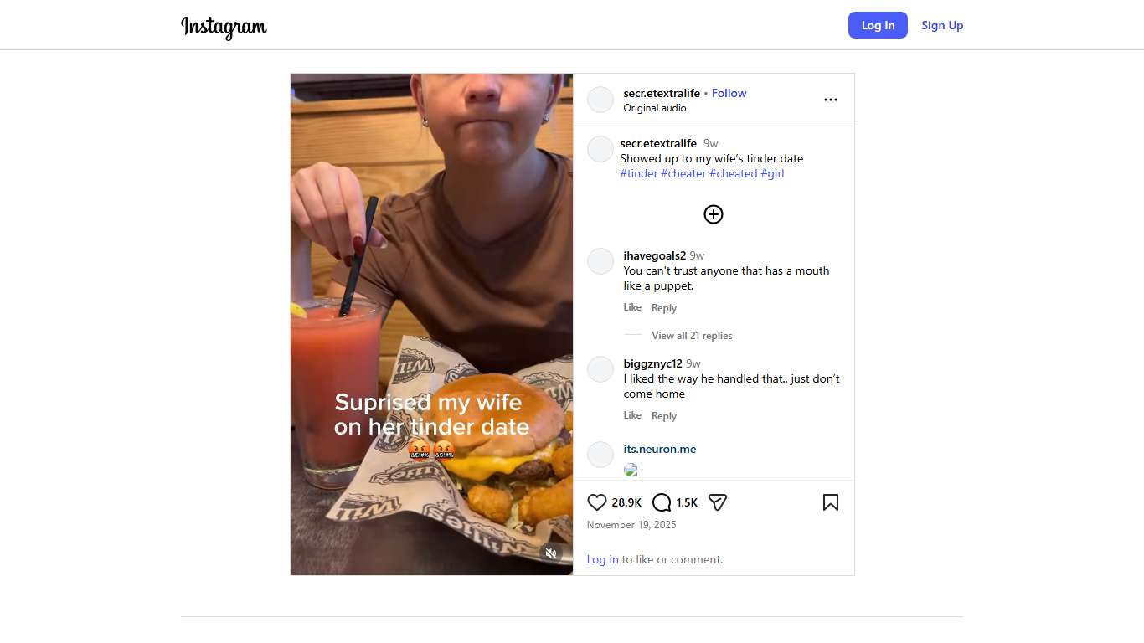Open the three-dot more options menu
Viewport: 1144px width, 643px height.
pyautogui.click(x=830, y=100)
